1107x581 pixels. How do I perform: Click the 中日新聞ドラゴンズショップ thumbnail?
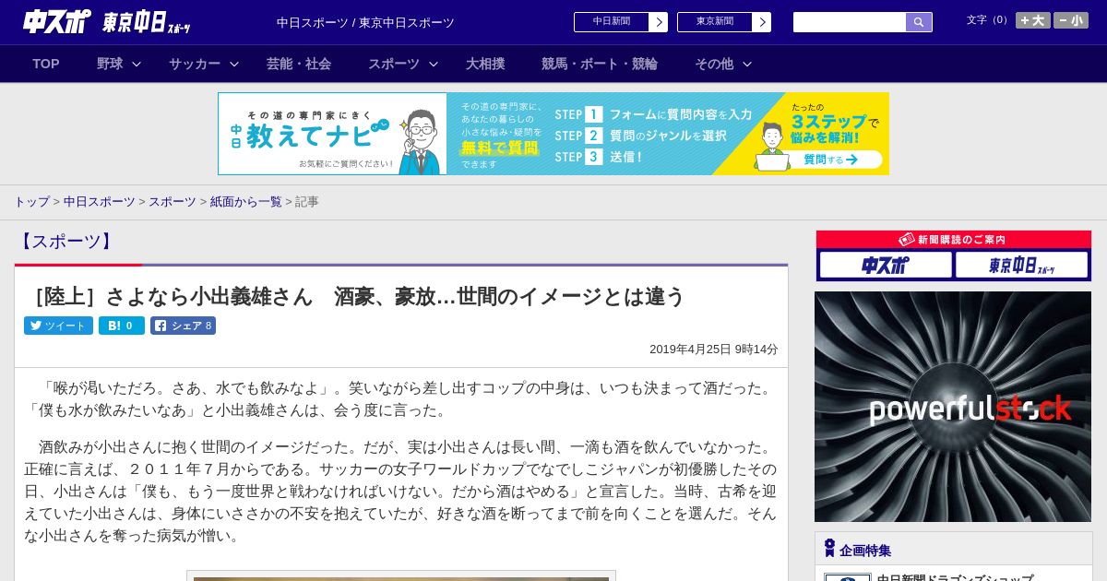(848, 577)
